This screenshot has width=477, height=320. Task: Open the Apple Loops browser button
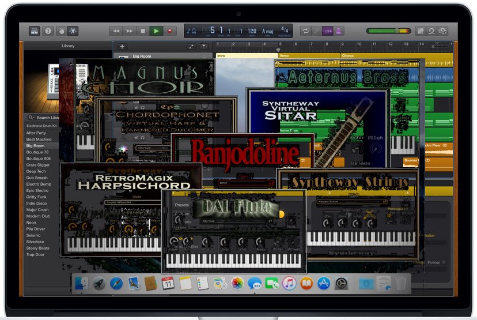(x=431, y=31)
